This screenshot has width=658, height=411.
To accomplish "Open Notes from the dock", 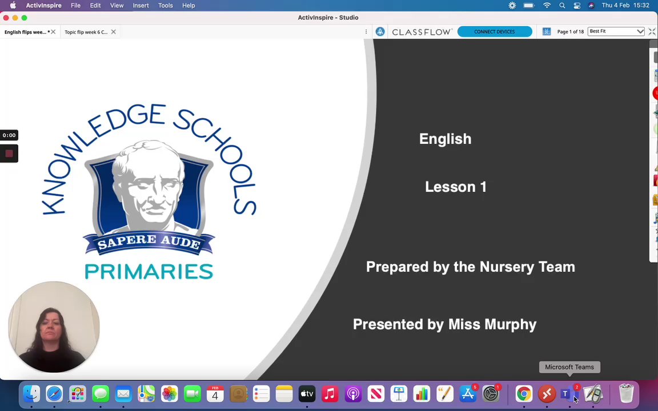I will [x=284, y=394].
